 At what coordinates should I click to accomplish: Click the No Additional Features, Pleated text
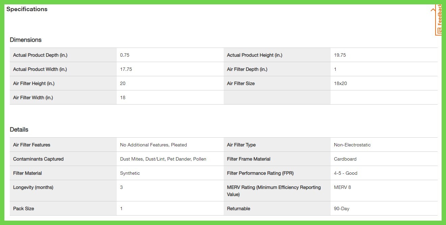pyautogui.click(x=154, y=145)
